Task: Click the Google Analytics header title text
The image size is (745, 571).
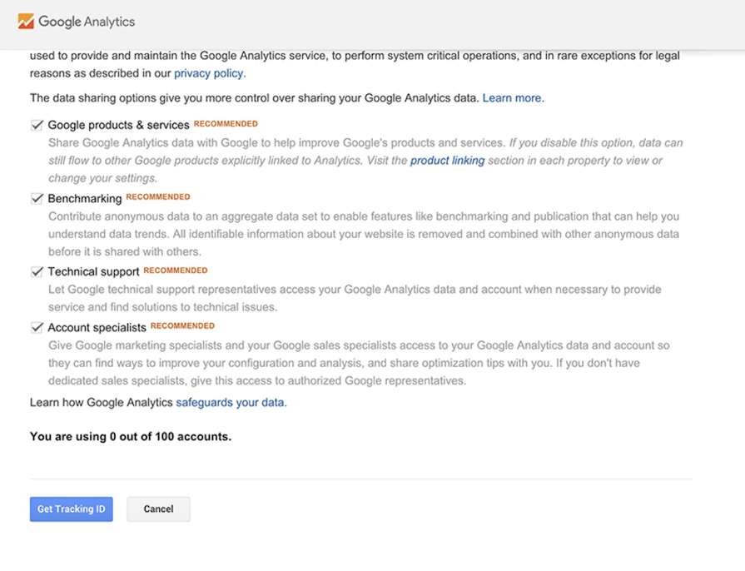Action: (x=87, y=22)
